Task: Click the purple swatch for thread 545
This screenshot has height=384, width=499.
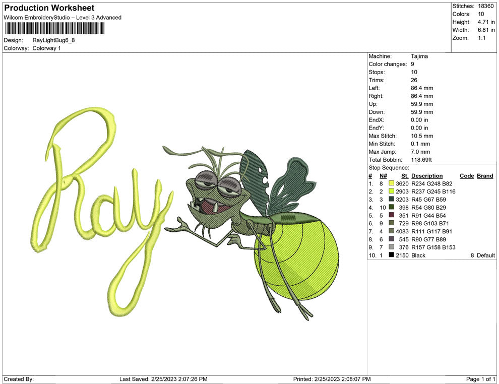Action: point(391,239)
